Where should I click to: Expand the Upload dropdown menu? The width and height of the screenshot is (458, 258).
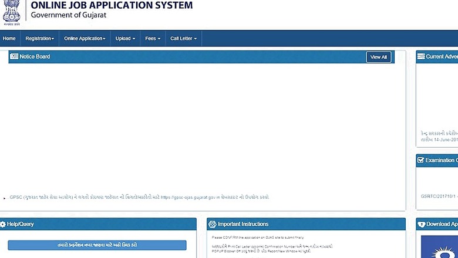click(x=125, y=39)
